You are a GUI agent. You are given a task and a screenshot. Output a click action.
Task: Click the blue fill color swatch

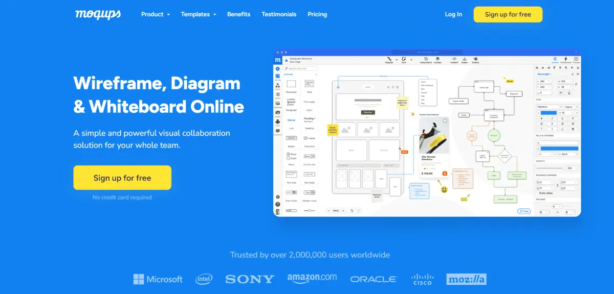click(560, 148)
